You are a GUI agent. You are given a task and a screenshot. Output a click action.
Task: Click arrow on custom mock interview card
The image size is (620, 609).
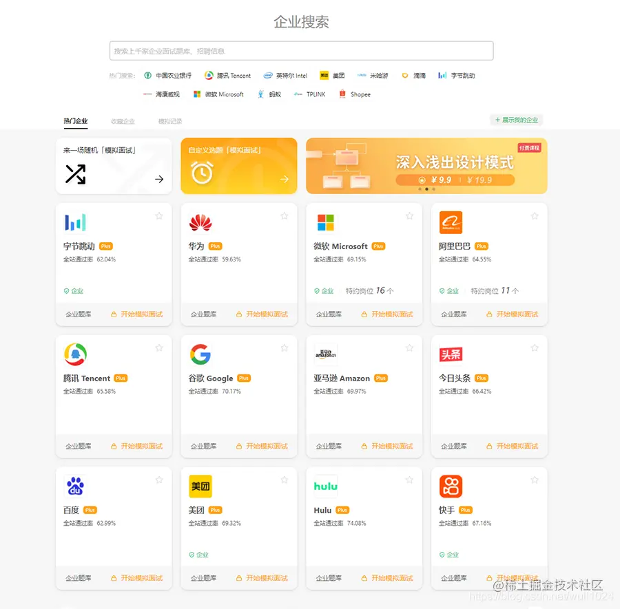click(285, 180)
